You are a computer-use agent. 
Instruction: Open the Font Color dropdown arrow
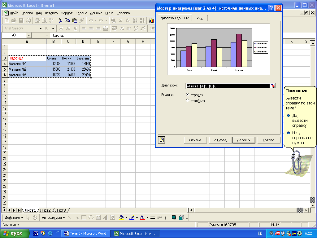point(147,218)
